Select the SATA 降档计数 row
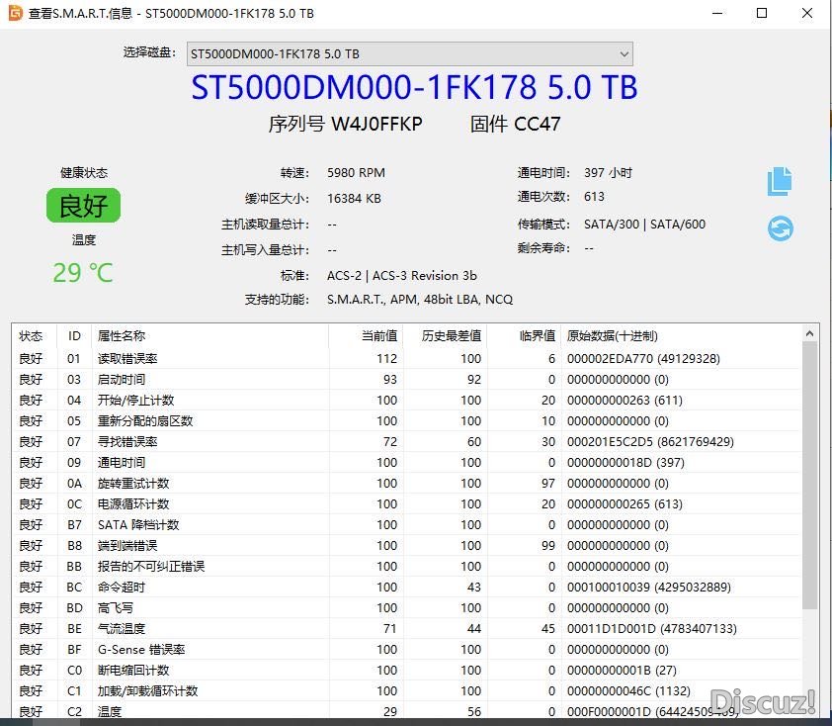Viewport: 832px width, 726px height. pos(406,524)
